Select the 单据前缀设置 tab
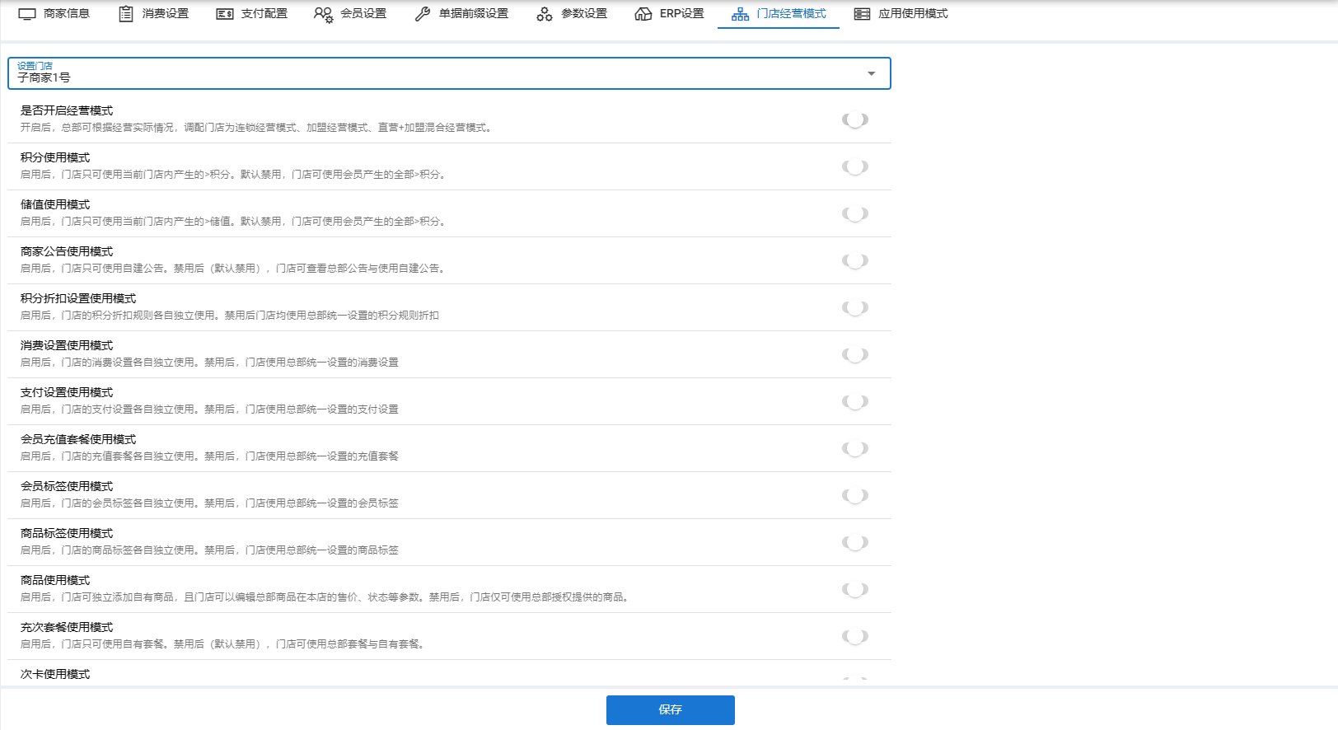The image size is (1338, 730). click(461, 14)
